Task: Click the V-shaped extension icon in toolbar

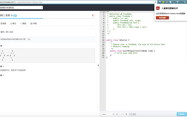Action: (x=178, y=2)
